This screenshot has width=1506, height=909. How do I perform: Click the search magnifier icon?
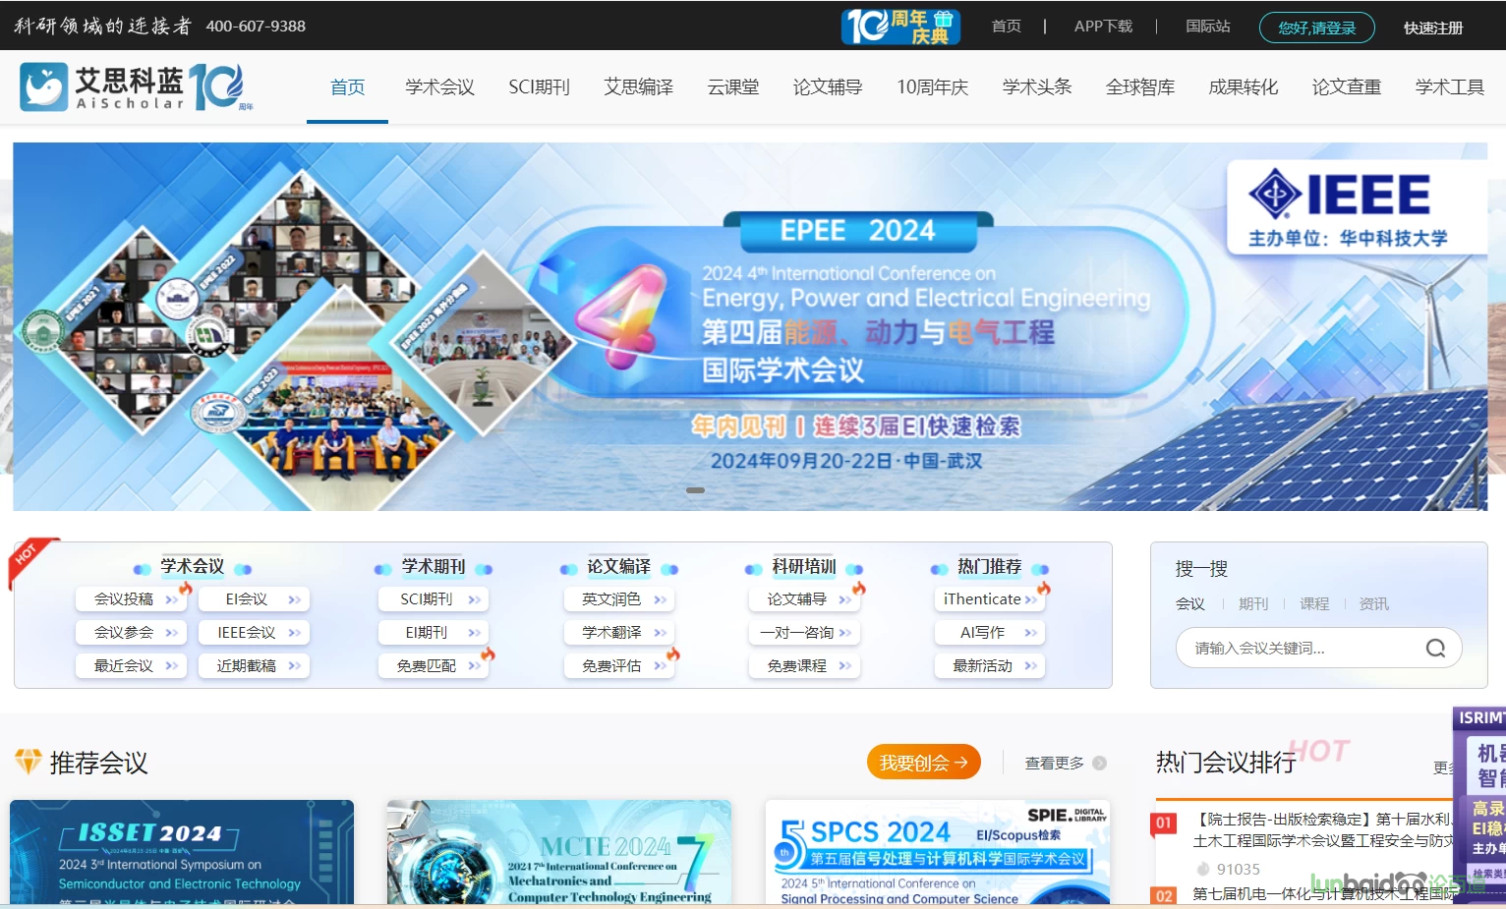1435,648
